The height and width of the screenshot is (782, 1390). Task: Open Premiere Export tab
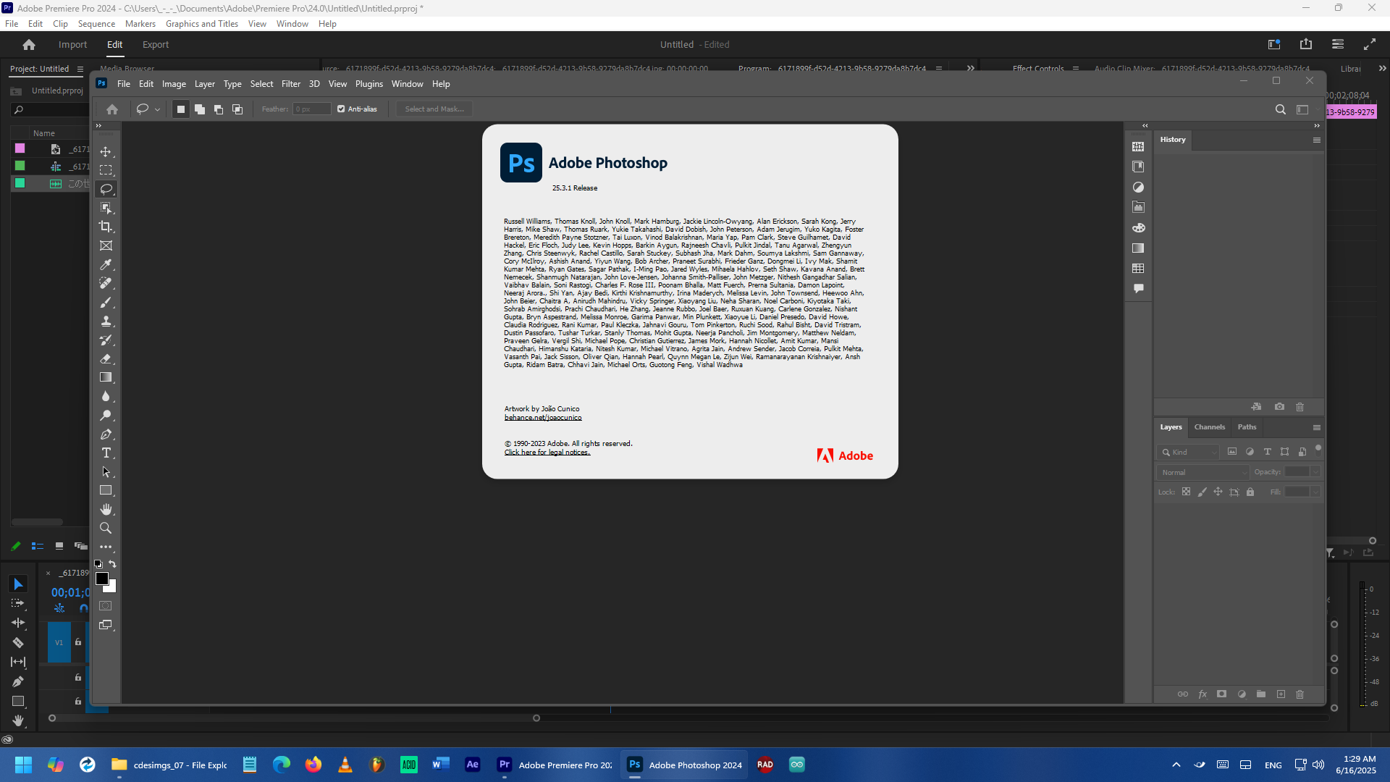click(156, 45)
